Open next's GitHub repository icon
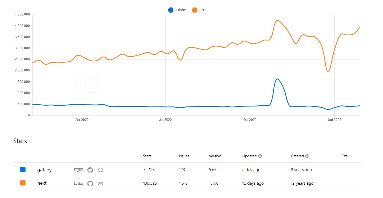This screenshot has height=198, width=383. 90,184
